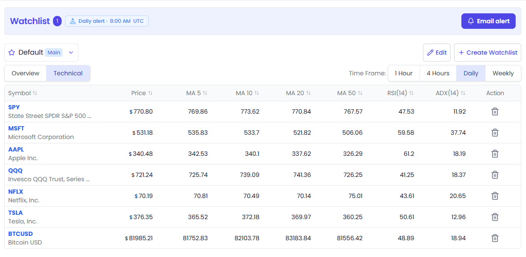Screen dimensions: 526x257
Task: Click NFLX MA 50 value 75.01
Action: (x=356, y=196)
